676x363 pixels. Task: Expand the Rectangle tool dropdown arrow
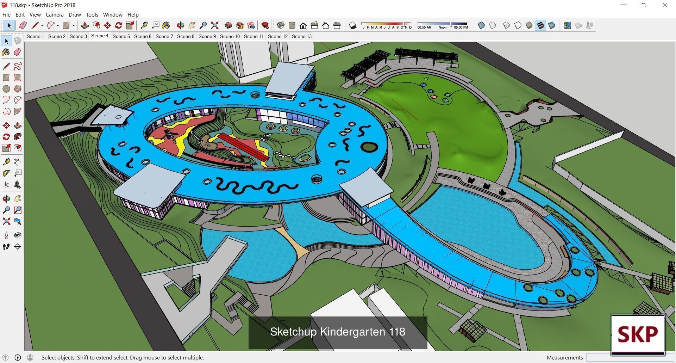tap(74, 25)
